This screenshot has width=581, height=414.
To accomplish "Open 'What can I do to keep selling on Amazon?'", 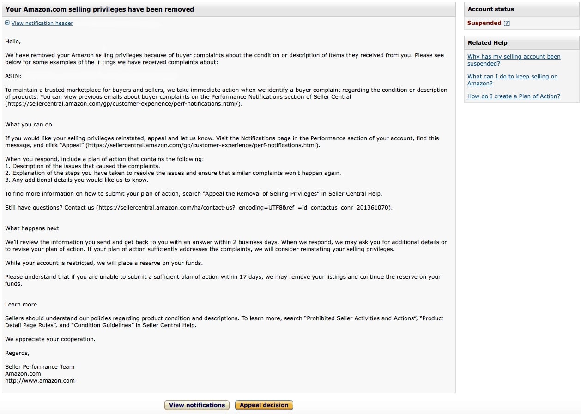I will coord(512,80).
